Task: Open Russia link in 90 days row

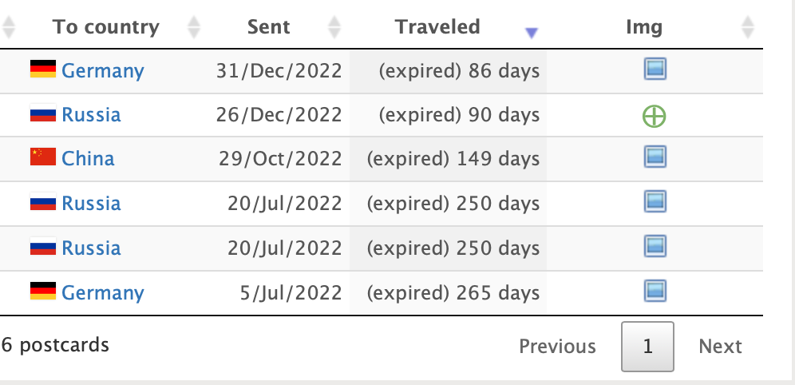Action: [x=91, y=115]
